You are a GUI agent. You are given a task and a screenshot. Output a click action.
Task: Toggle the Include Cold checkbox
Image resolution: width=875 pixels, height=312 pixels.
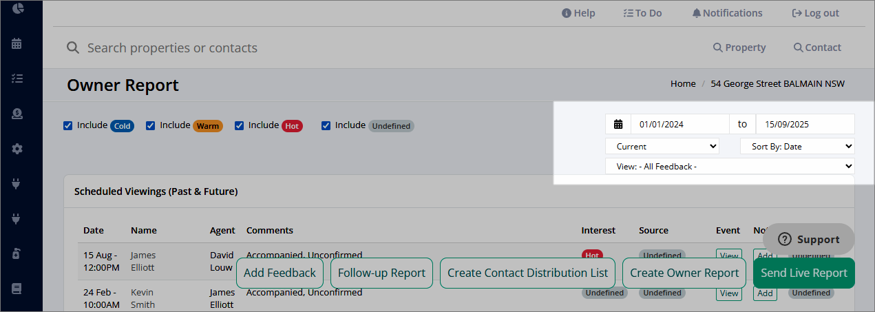(67, 125)
